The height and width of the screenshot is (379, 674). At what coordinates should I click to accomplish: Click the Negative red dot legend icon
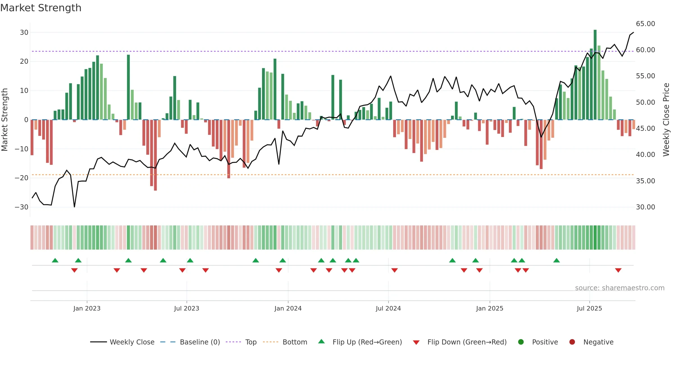coord(572,342)
